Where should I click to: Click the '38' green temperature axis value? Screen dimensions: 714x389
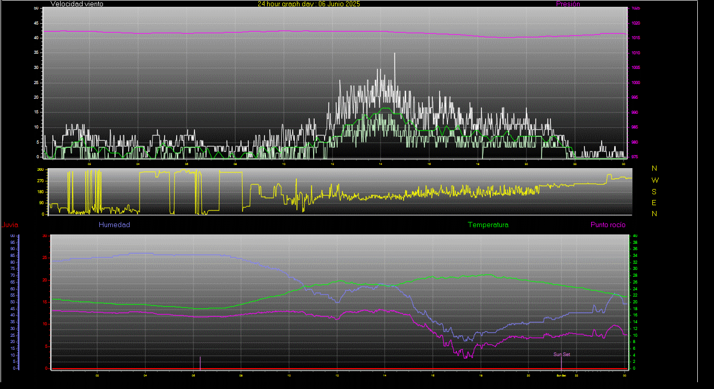pyautogui.click(x=635, y=243)
